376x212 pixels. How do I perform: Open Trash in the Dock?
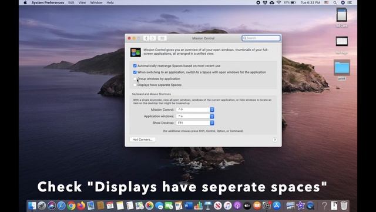click(344, 206)
